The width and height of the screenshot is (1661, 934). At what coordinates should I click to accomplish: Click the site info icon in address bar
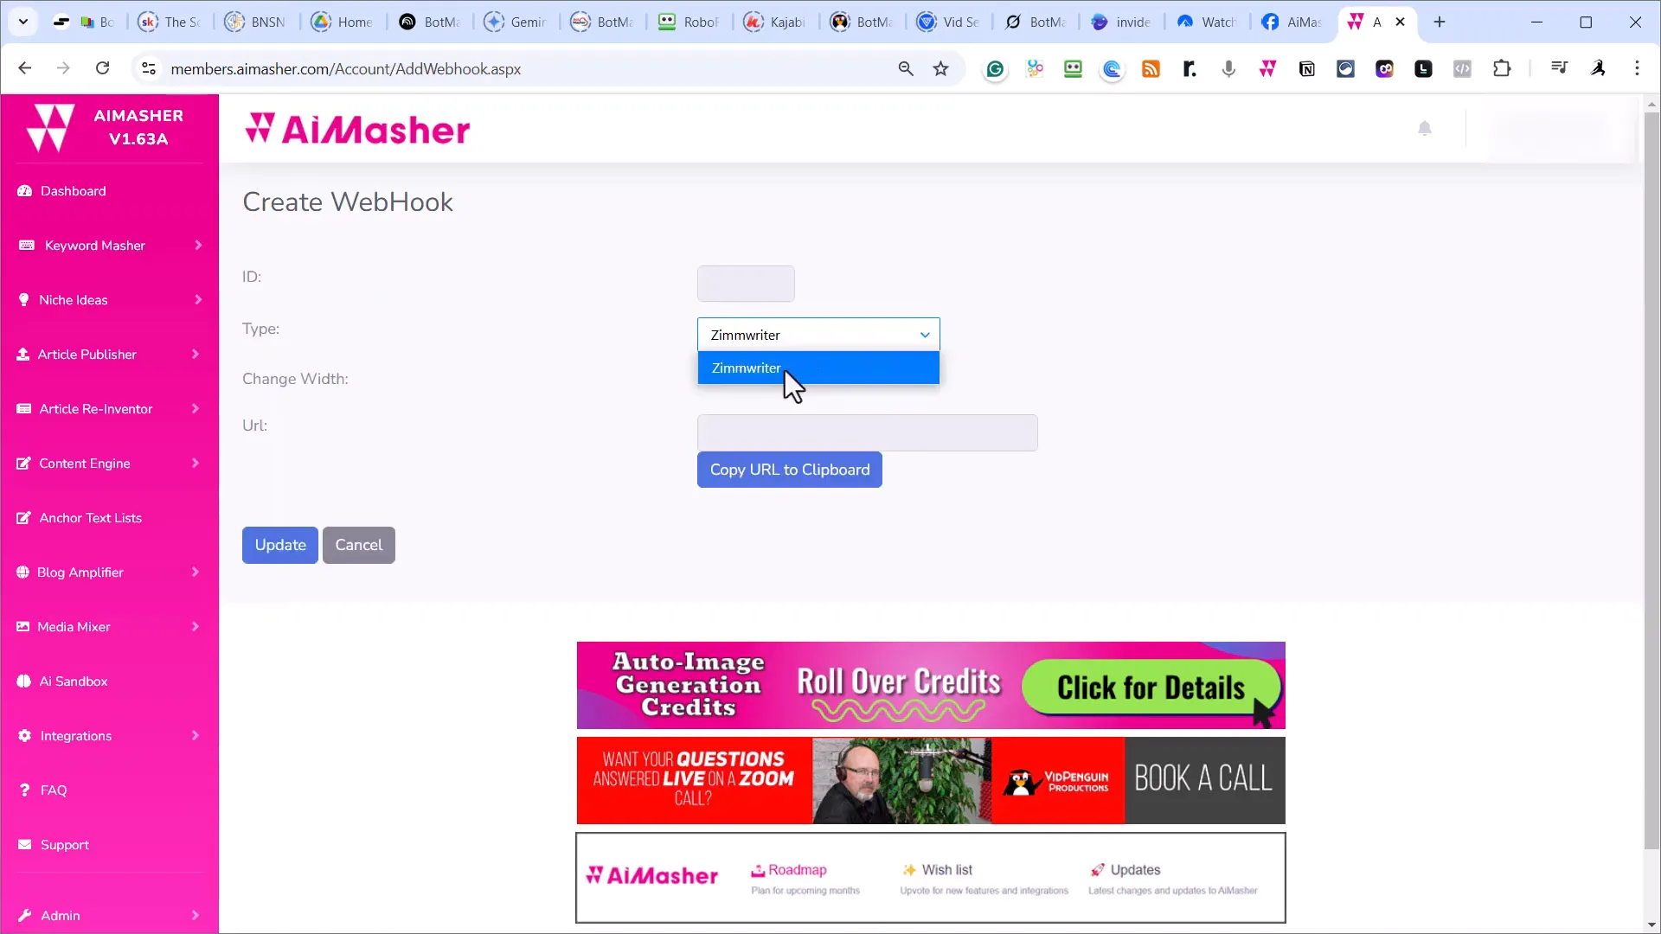[149, 68]
